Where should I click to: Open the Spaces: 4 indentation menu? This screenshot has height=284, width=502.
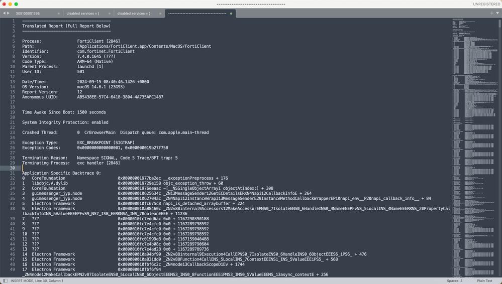(455, 281)
